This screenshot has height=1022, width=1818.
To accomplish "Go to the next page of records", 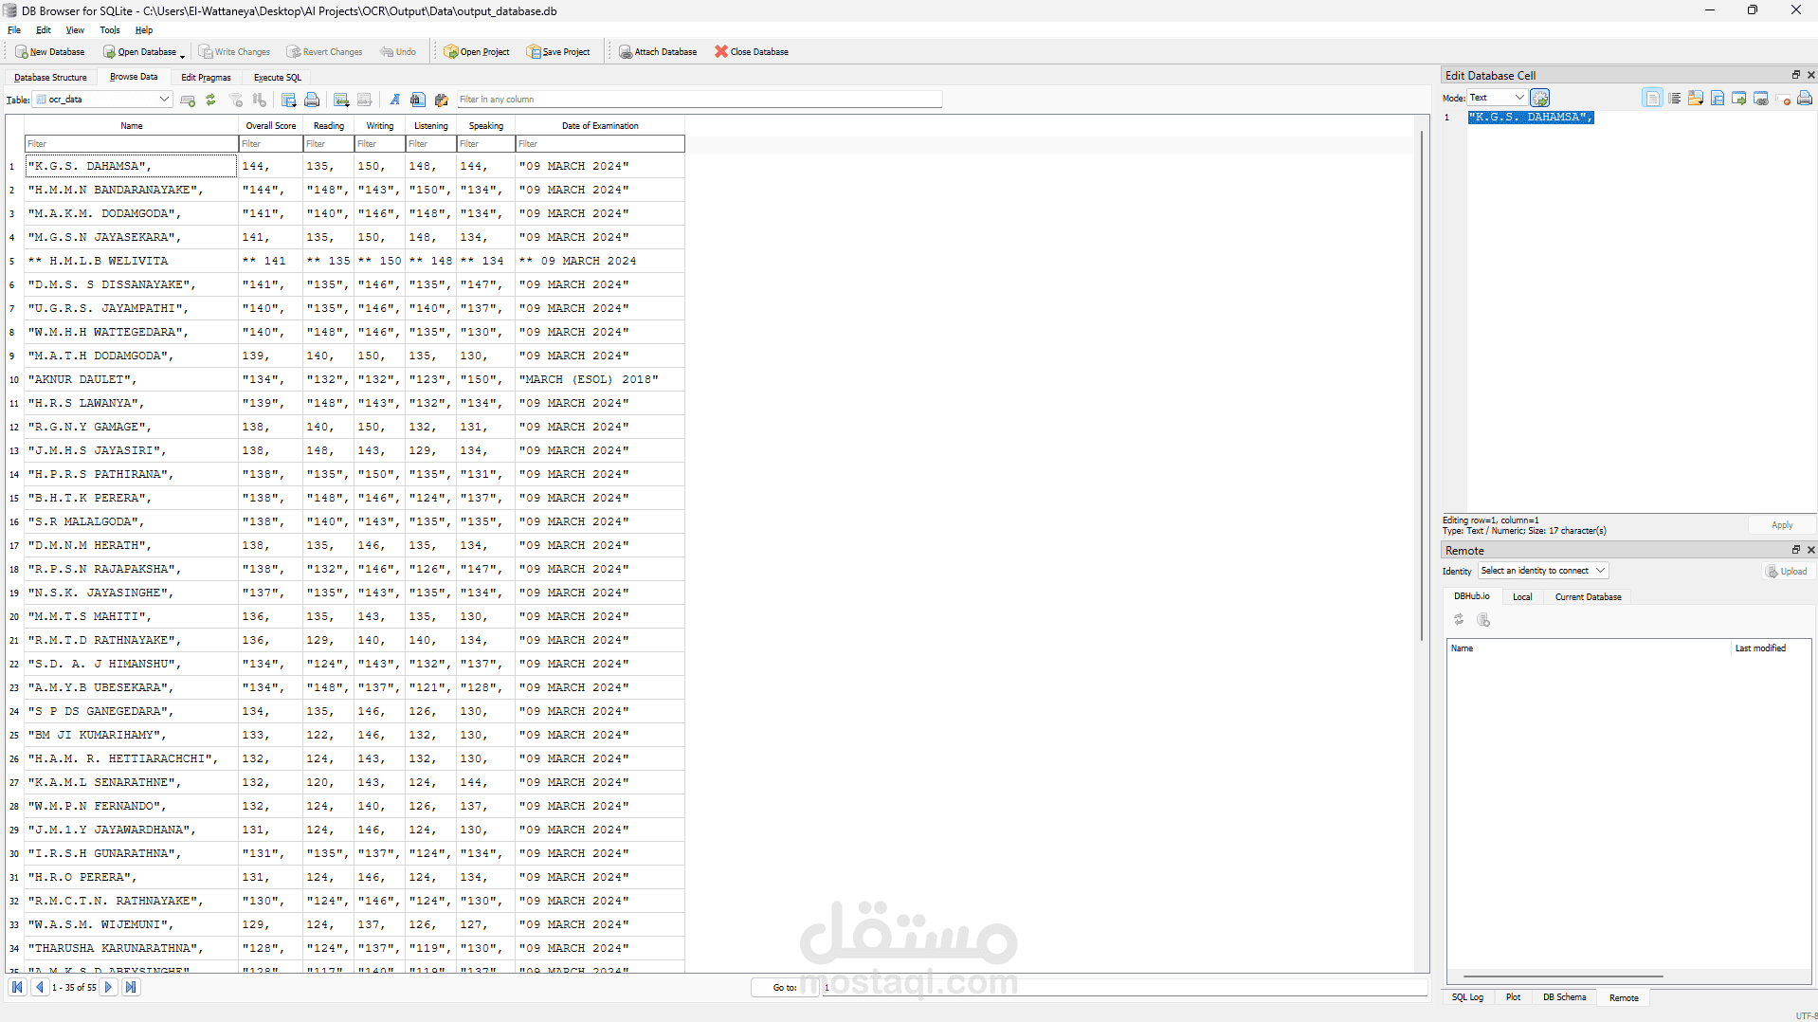I will [108, 988].
